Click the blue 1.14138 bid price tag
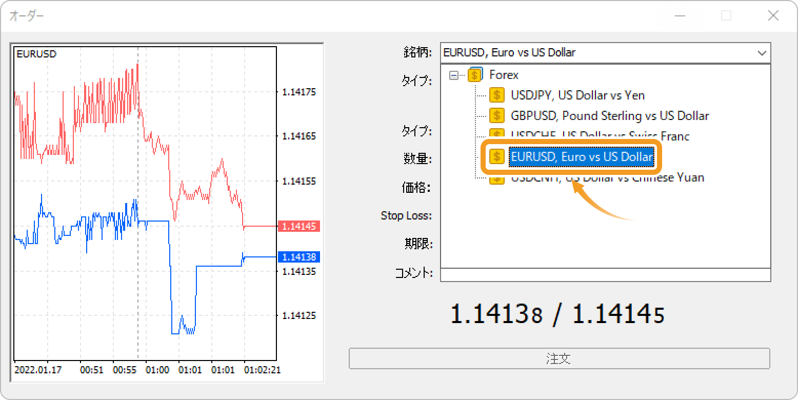 (x=299, y=257)
